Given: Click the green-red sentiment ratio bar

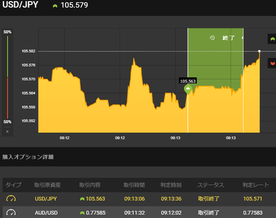Looking at the screenshot, I should point(7,77).
